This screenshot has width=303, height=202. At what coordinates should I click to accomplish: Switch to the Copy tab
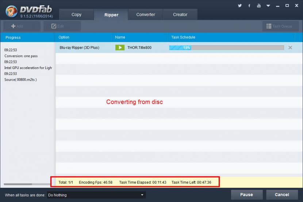click(76, 15)
